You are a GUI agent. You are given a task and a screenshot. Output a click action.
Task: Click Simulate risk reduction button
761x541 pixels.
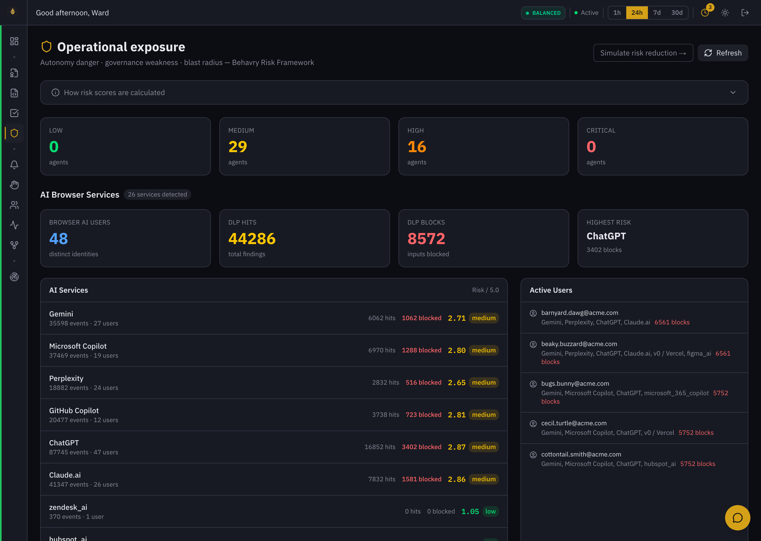pos(643,53)
